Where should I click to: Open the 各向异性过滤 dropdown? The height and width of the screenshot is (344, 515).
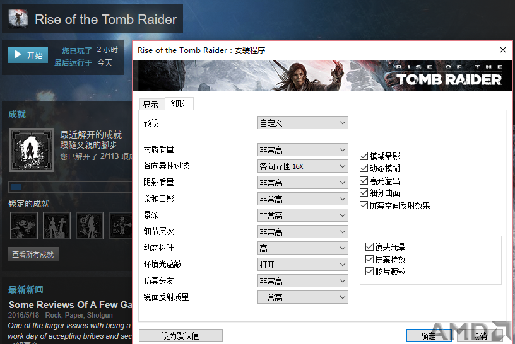[x=302, y=166]
